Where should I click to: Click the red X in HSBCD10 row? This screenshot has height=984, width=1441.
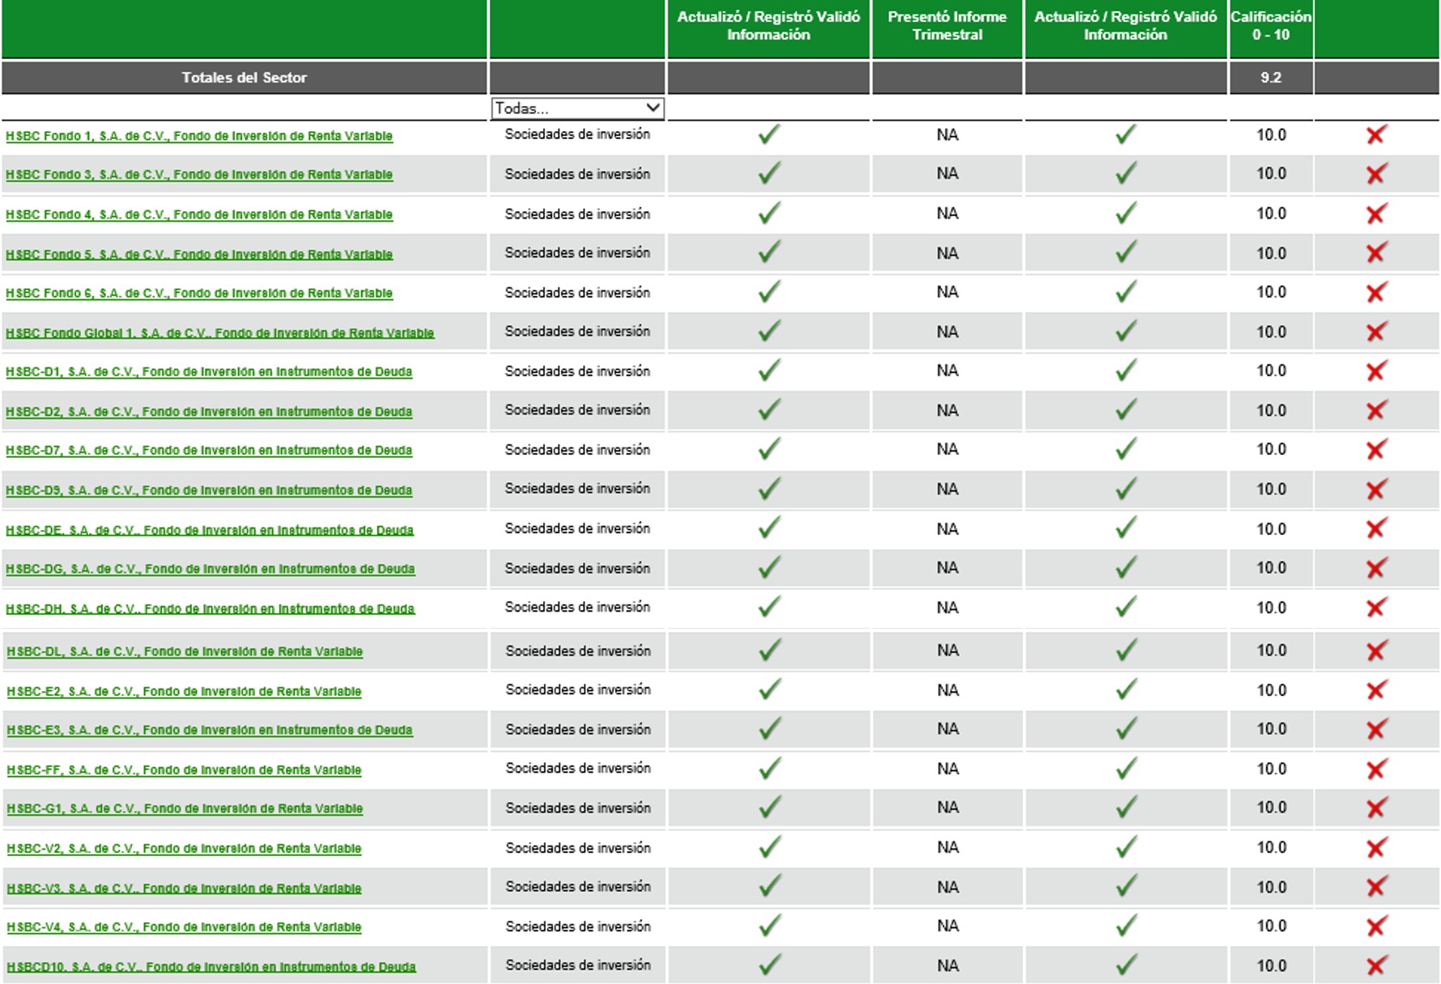(1376, 965)
